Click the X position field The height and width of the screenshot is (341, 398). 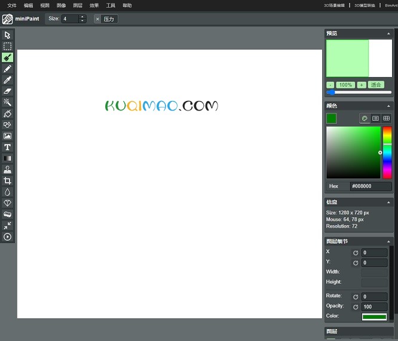(x=374, y=253)
